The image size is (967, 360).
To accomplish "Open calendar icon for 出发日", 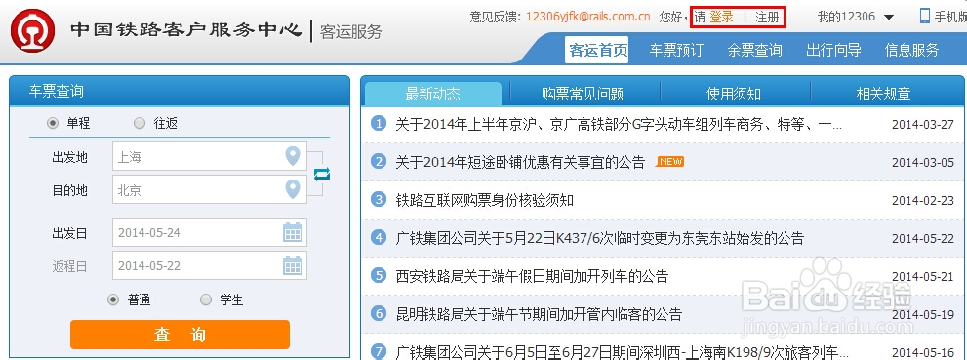I will point(293,232).
